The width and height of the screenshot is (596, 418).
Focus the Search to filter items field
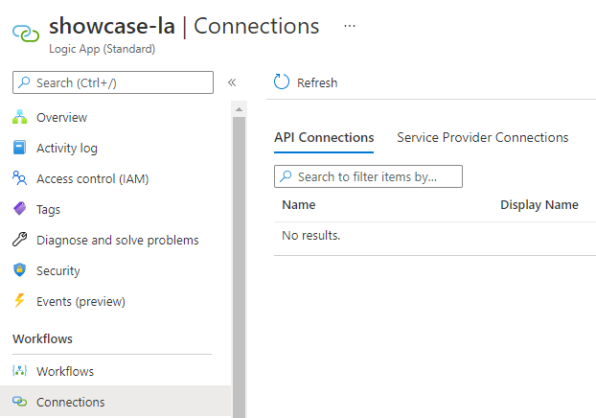[x=368, y=176]
